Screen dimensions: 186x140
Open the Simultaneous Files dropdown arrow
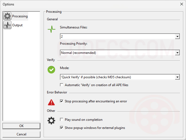click(x=177, y=37)
